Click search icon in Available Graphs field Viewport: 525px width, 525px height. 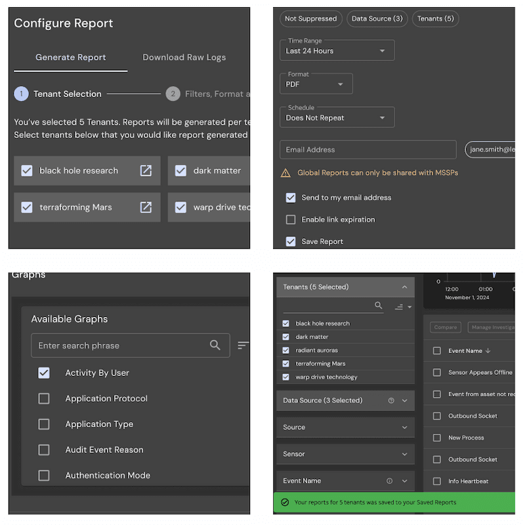click(215, 345)
